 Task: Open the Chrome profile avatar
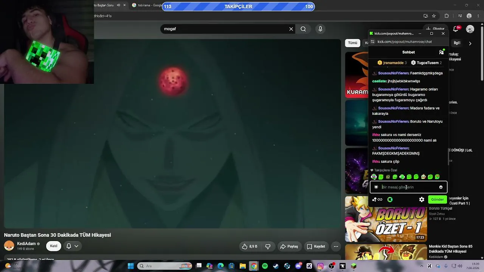[469, 16]
